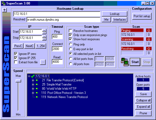Click the -Q- button next to Pinging
This screenshot has width=156, height=120.
149,30
